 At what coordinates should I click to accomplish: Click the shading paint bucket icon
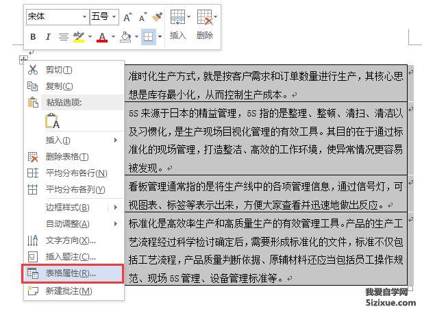click(125, 36)
